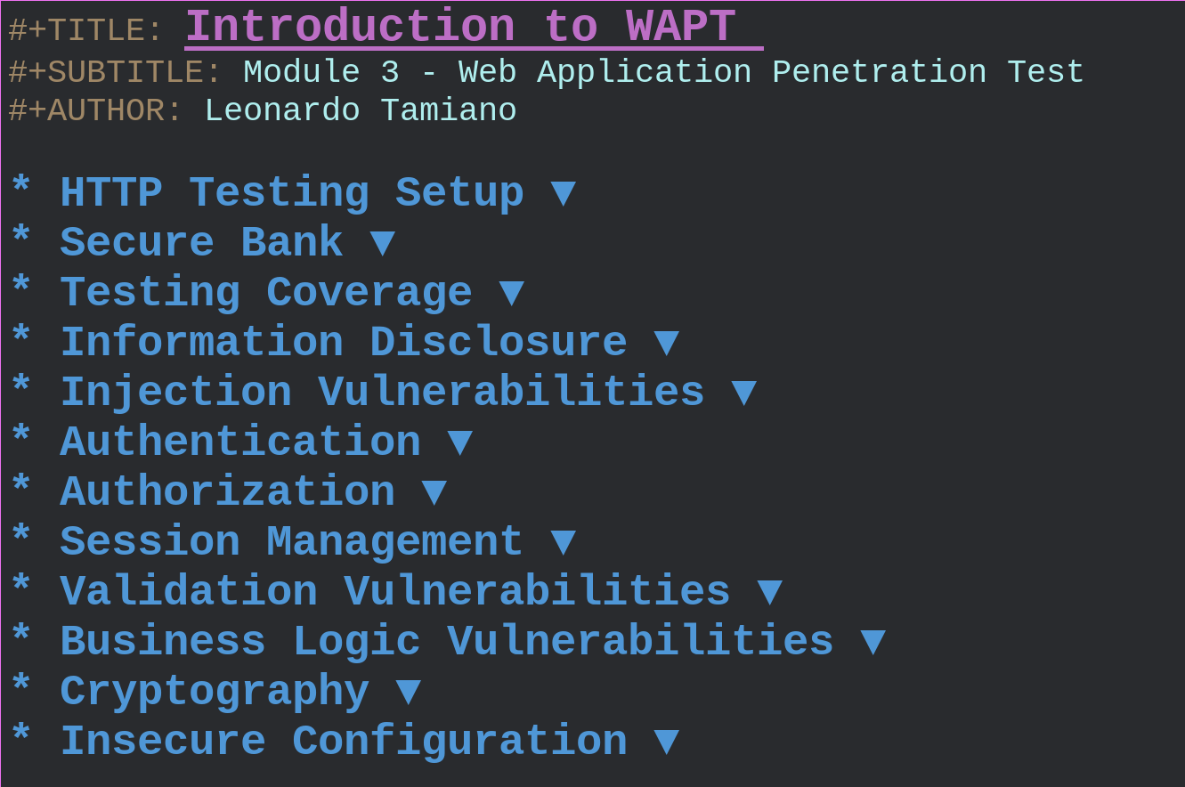Click the Introduction to WAPT title
Image resolution: width=1185 pixels, height=787 pixels.
460,27
